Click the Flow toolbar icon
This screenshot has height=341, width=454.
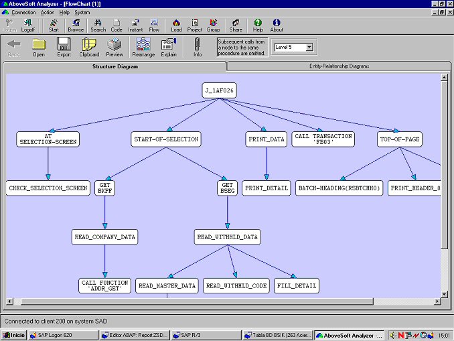[154, 25]
